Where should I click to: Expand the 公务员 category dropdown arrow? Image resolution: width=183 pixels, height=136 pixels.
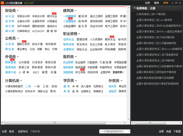[17, 38]
